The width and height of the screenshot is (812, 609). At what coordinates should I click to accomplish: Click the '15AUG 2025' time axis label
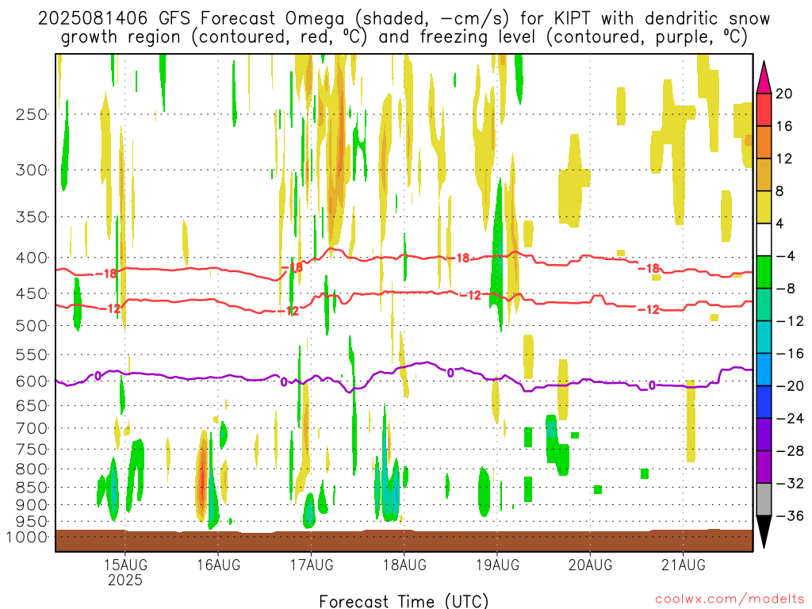click(125, 573)
